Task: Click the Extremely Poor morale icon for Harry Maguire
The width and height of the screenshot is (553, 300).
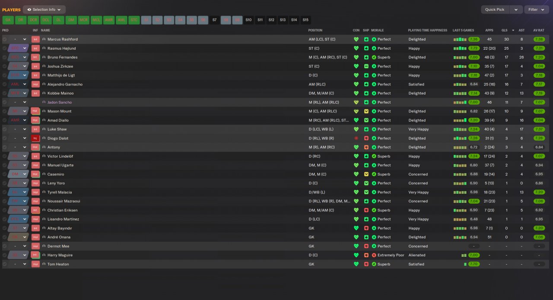Action: (x=374, y=255)
